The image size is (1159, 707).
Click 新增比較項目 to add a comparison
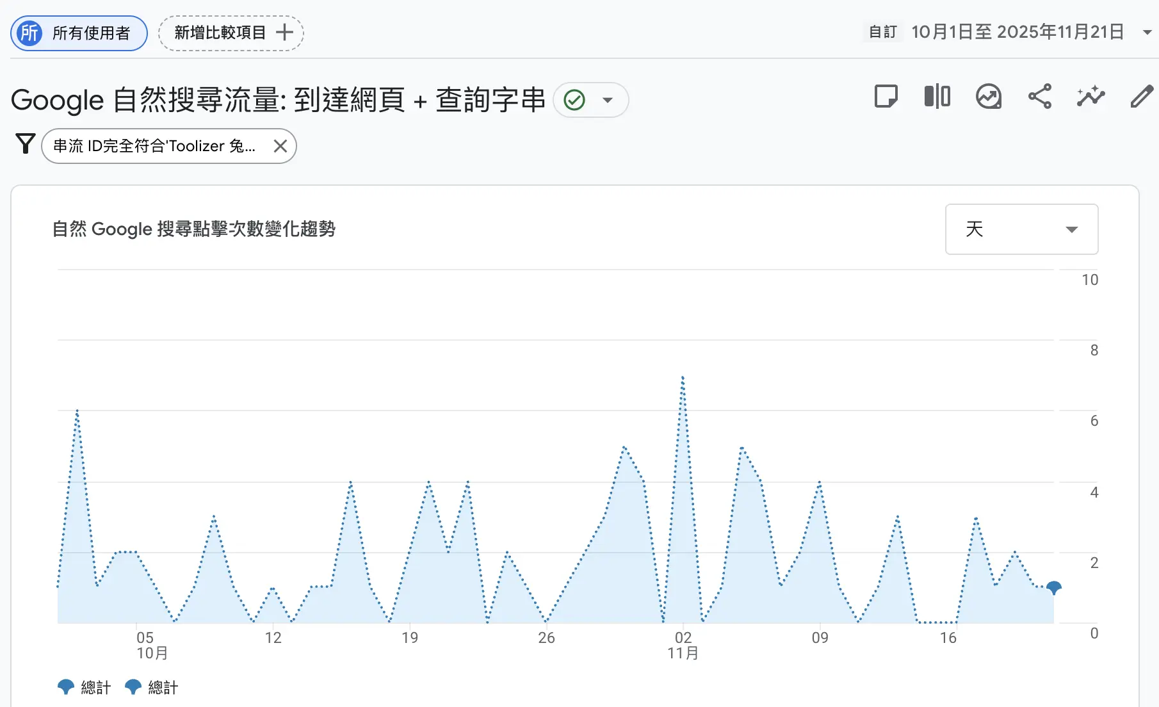[x=231, y=33]
